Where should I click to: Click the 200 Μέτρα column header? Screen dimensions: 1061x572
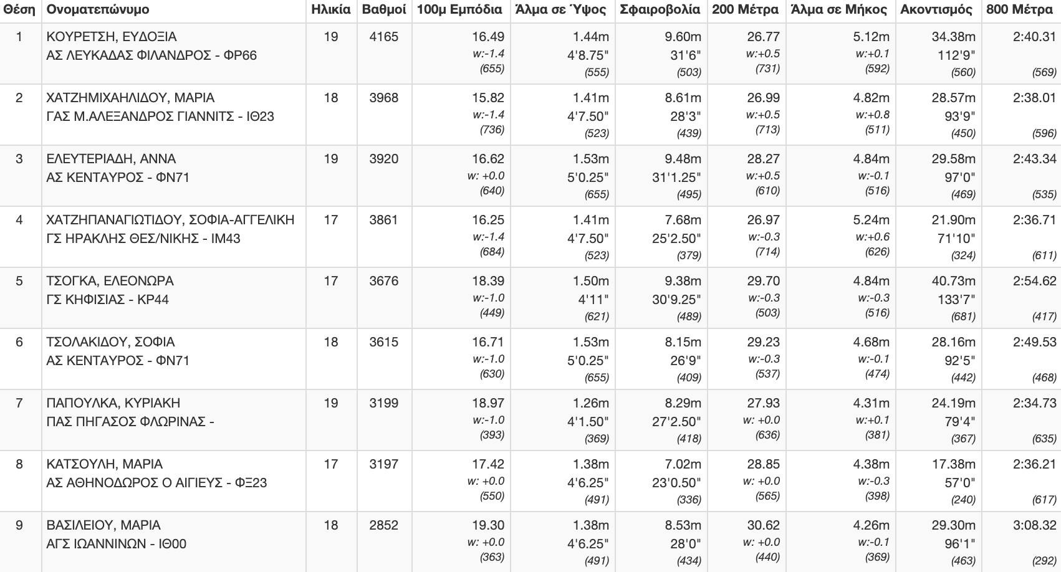(x=746, y=10)
